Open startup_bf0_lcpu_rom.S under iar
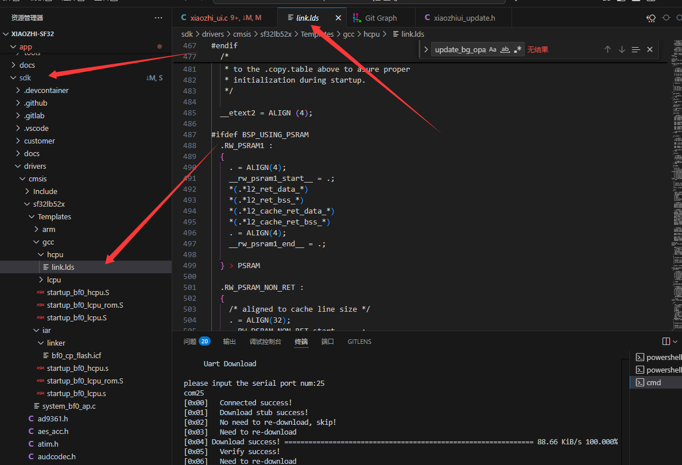 pos(85,381)
